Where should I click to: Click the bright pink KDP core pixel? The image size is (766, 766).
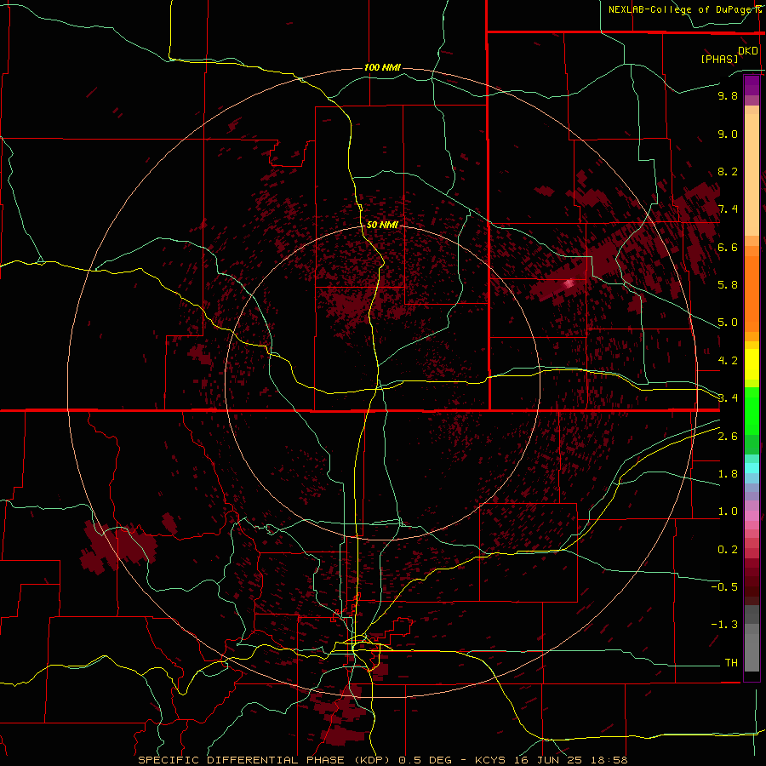[569, 283]
